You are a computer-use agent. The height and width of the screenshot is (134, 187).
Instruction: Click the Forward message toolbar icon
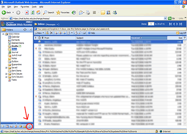64,33
